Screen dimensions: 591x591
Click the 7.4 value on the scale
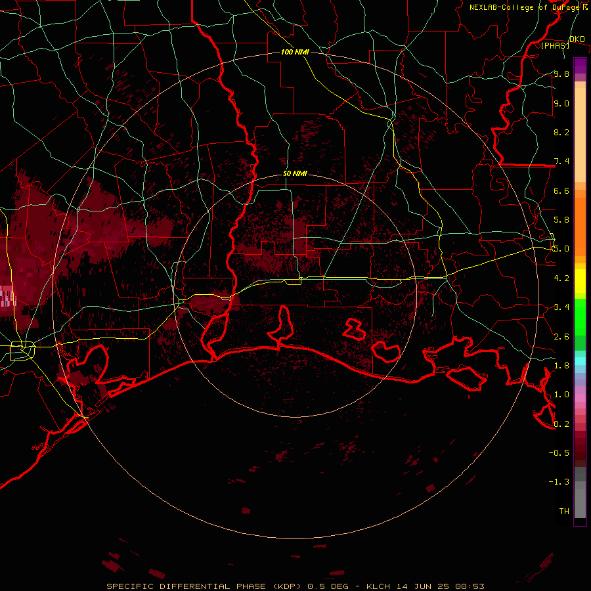[x=561, y=162]
